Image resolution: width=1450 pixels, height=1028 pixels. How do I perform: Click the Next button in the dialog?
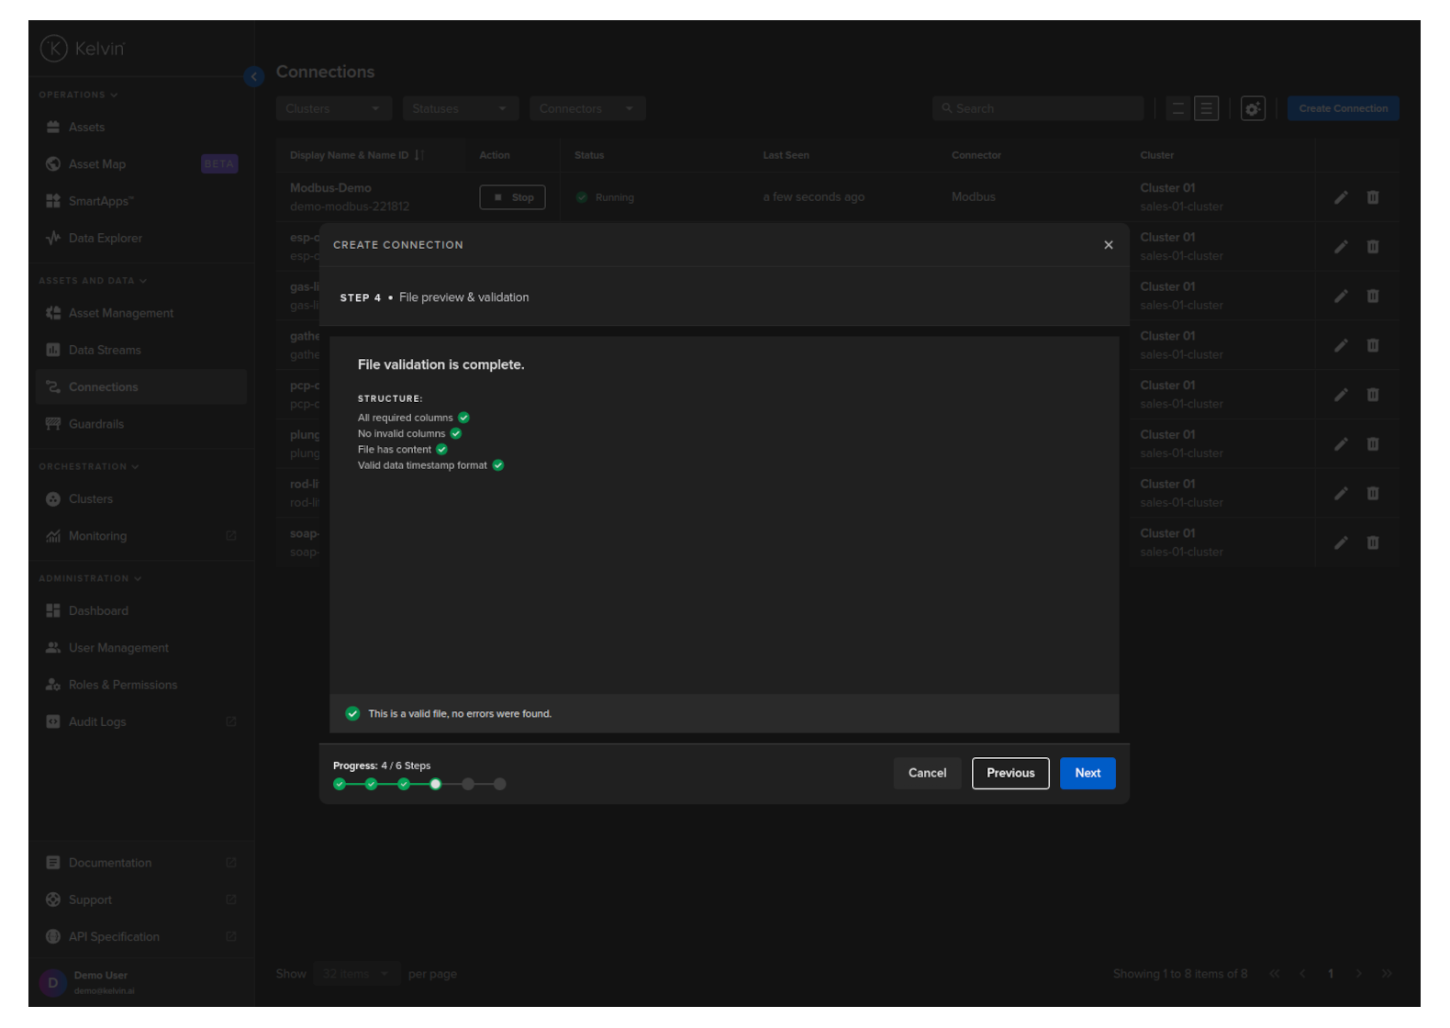[x=1087, y=773]
